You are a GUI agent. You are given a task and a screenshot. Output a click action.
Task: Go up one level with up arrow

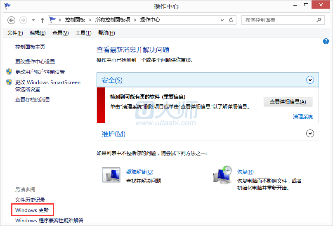pyautogui.click(x=43, y=20)
